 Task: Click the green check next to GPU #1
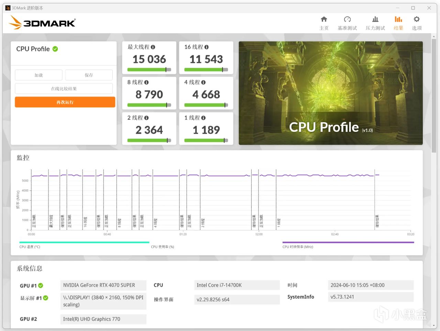coord(41,286)
